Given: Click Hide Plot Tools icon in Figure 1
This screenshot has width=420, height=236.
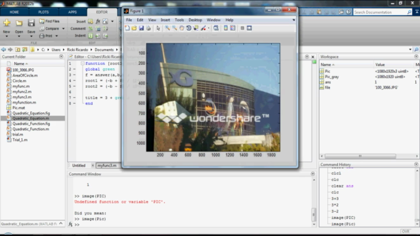Looking at the screenshot, I should tap(242, 28).
